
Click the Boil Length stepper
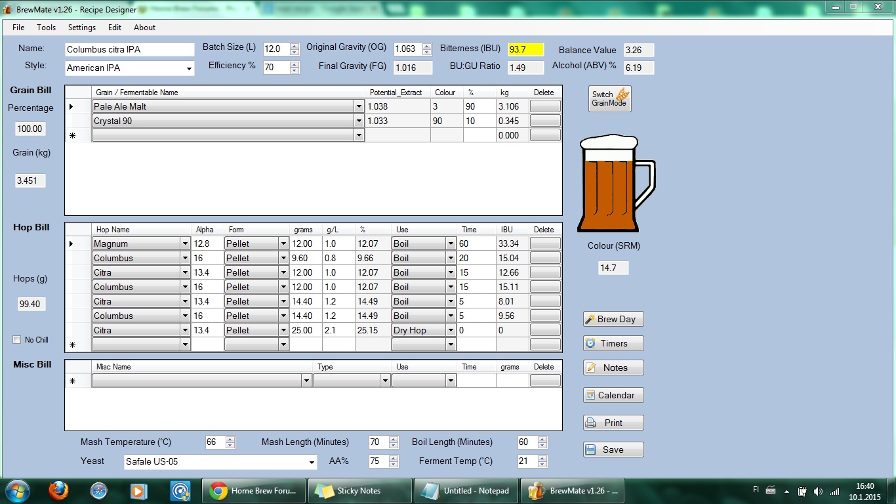542,443
